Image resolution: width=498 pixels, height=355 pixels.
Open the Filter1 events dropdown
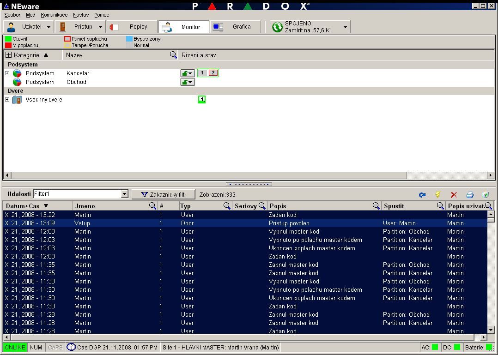124,194
